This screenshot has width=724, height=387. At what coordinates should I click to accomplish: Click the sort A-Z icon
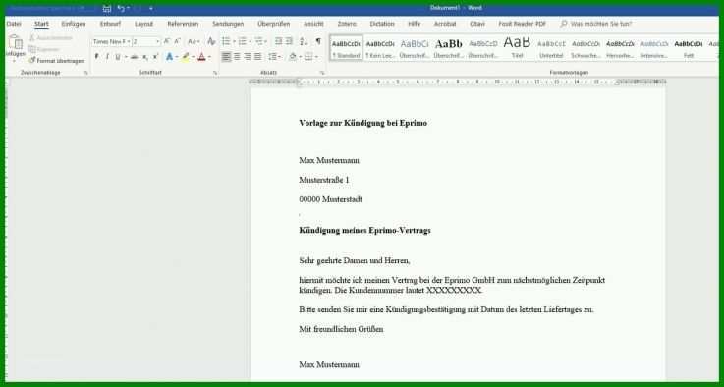[304, 41]
